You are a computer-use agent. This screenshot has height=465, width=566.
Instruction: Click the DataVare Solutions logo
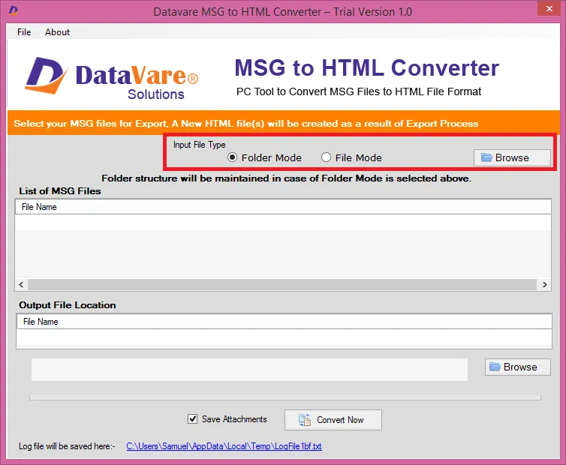(x=112, y=77)
